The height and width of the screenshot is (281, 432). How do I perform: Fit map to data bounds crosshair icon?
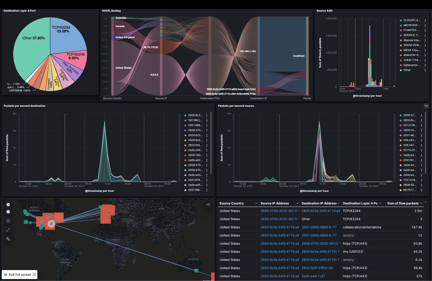coord(8,221)
